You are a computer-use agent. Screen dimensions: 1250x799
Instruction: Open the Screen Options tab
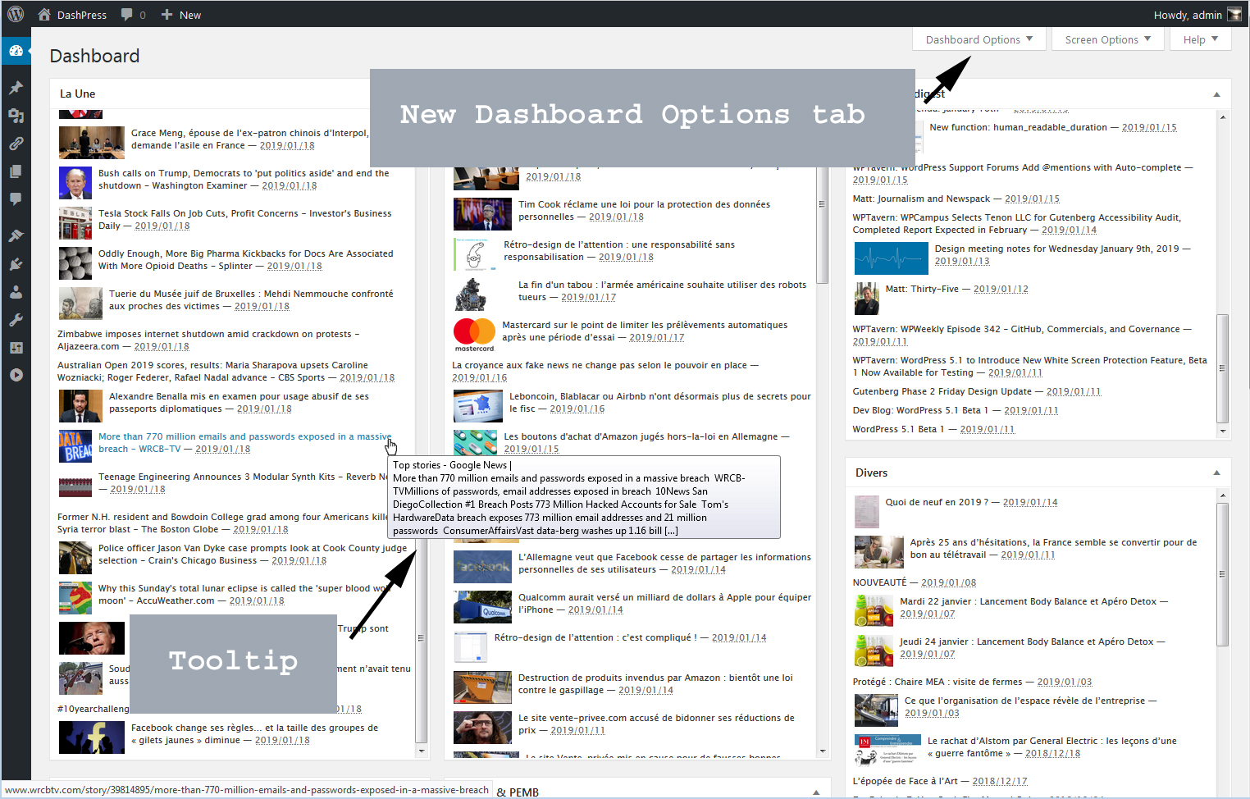point(1108,39)
